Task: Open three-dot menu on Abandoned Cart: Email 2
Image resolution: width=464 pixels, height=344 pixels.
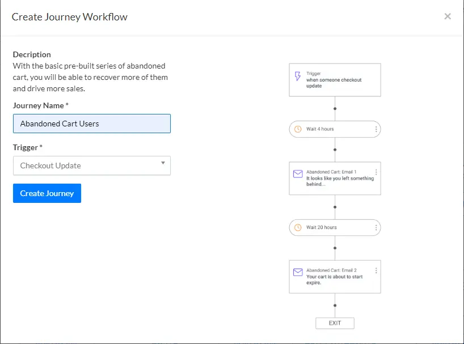Action: coord(376,271)
